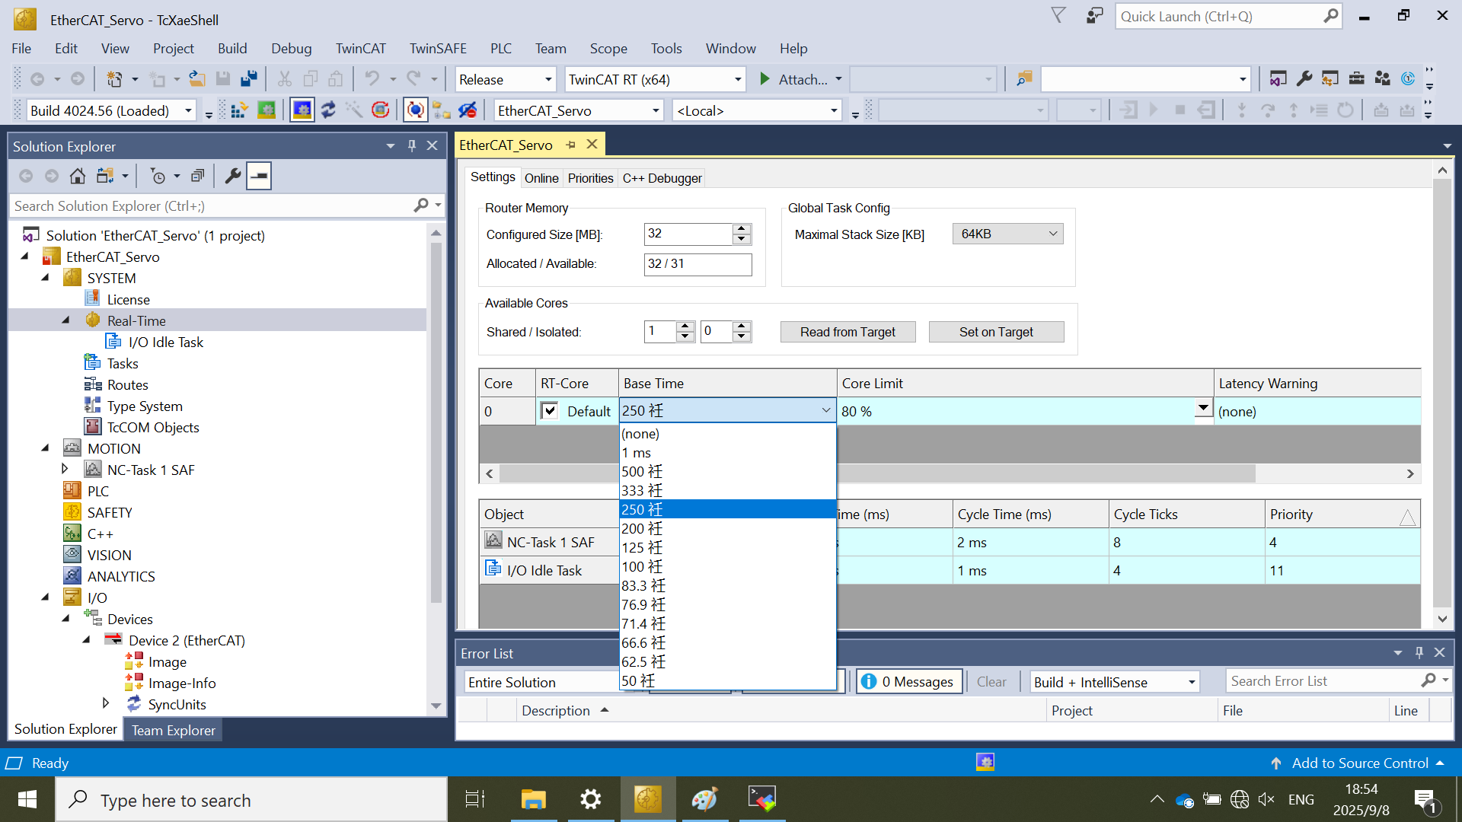Click the Save All toolbar icon
The width and height of the screenshot is (1462, 822).
pos(249,79)
